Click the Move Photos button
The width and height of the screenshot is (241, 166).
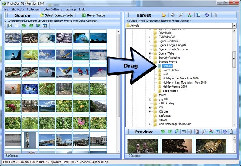(93, 15)
